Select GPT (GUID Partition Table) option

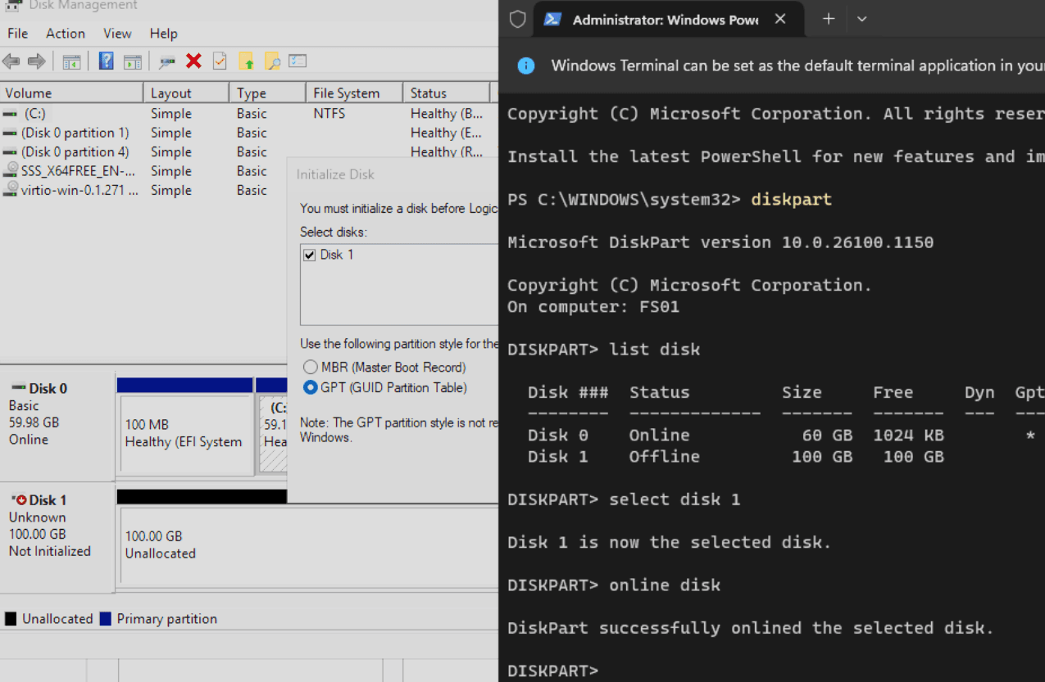pyautogui.click(x=310, y=387)
